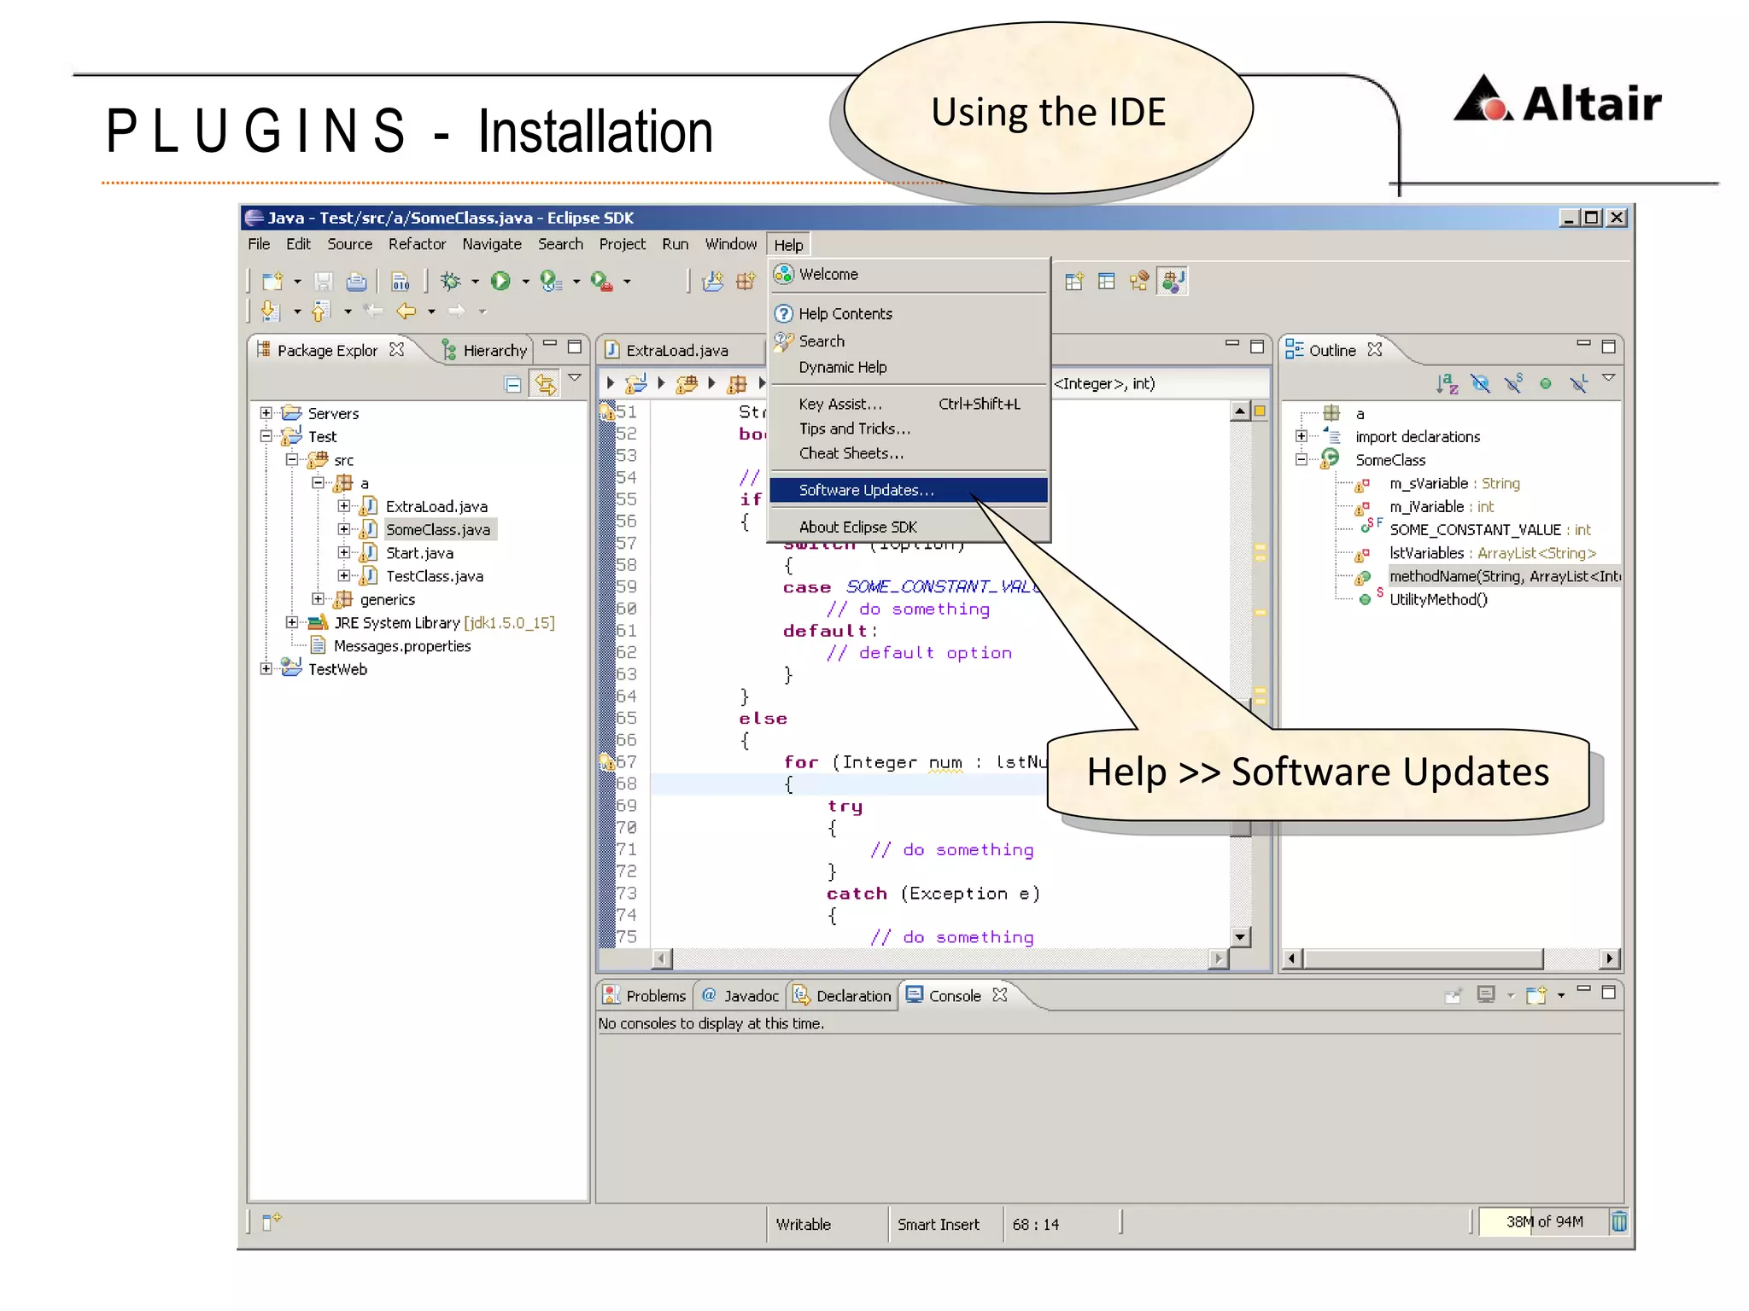Select About Eclipse SDK menu entry
1749x1311 pixels.
click(x=909, y=527)
